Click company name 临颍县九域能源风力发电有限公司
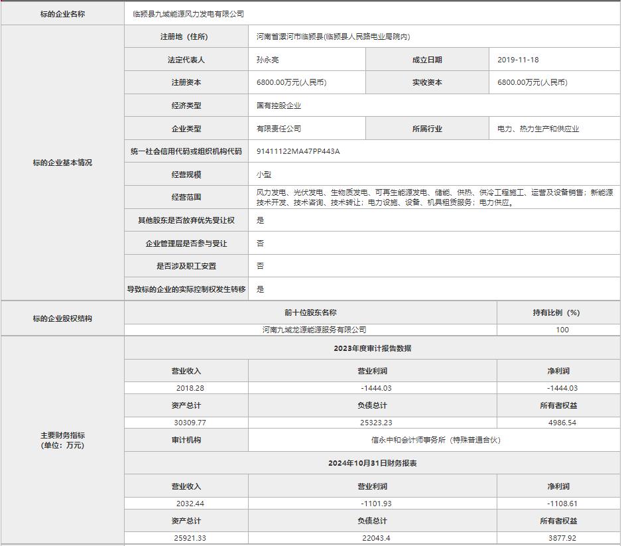This screenshot has height=546, width=622. pyautogui.click(x=188, y=14)
